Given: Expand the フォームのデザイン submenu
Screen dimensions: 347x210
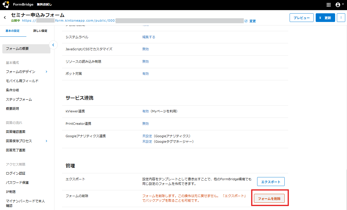Looking at the screenshot, I should pos(46,72).
